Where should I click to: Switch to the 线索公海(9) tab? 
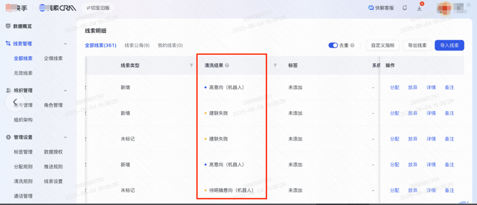click(x=137, y=46)
